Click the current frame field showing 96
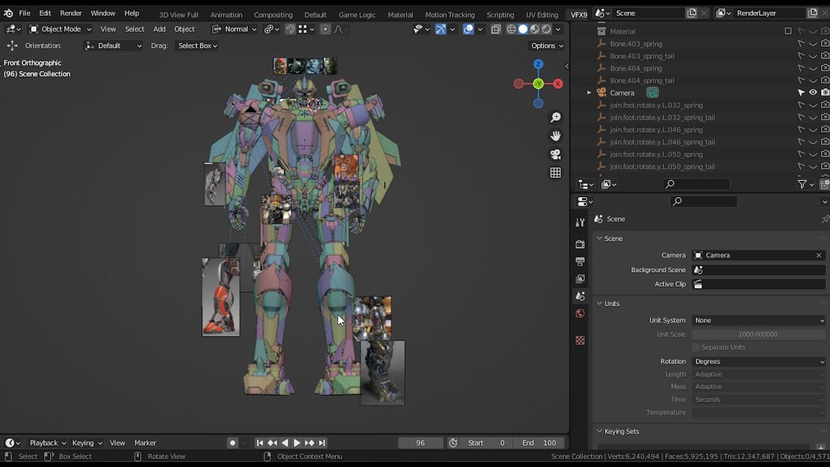Screen dimensions: 830x467 coord(420,443)
